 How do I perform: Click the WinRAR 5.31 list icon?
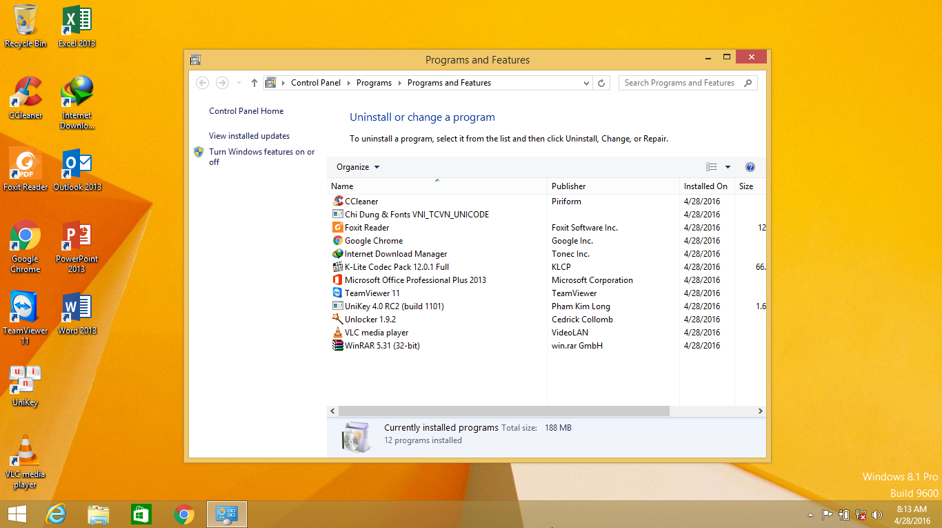point(338,345)
